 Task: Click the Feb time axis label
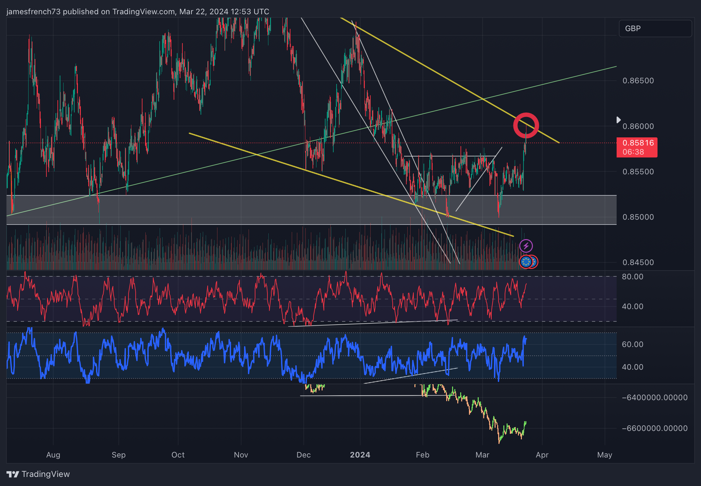click(x=423, y=455)
